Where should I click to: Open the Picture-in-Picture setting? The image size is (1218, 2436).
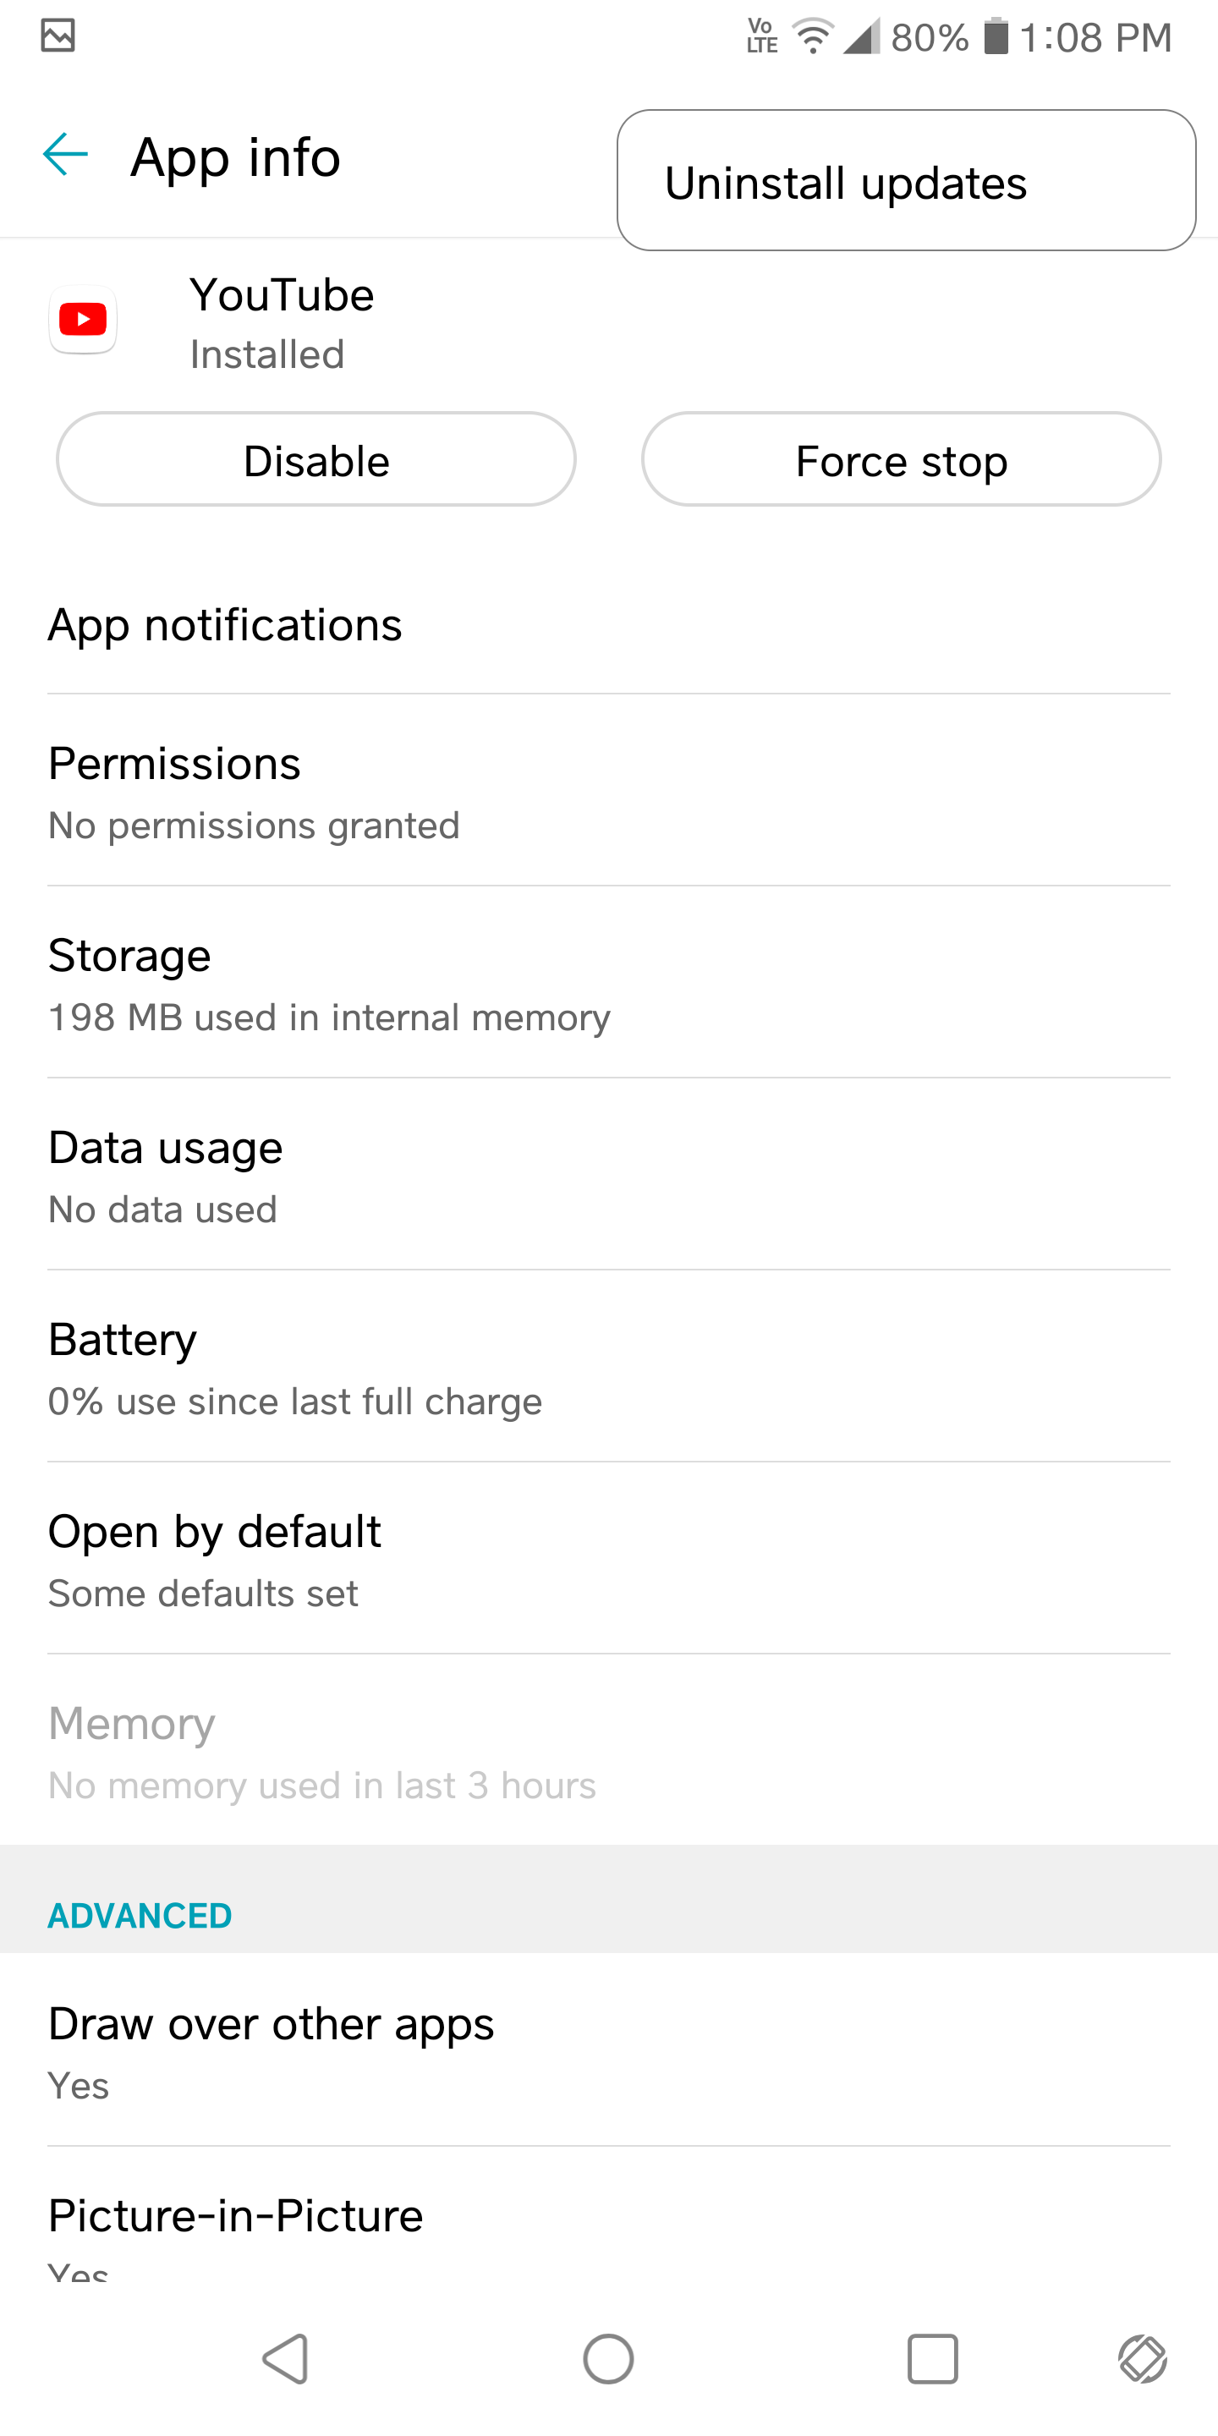click(609, 2222)
